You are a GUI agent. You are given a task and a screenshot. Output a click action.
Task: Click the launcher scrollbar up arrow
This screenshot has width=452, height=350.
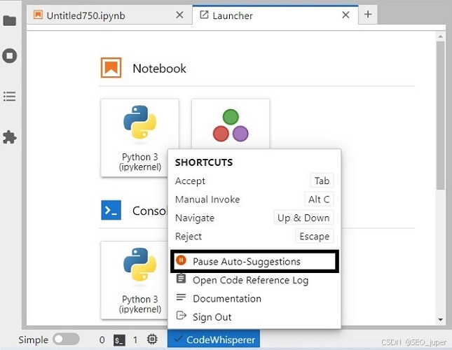pos(440,36)
